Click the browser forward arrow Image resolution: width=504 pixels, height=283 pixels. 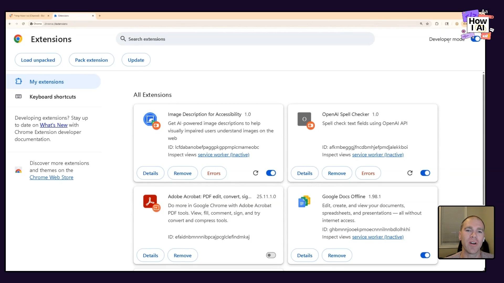[x=17, y=24]
